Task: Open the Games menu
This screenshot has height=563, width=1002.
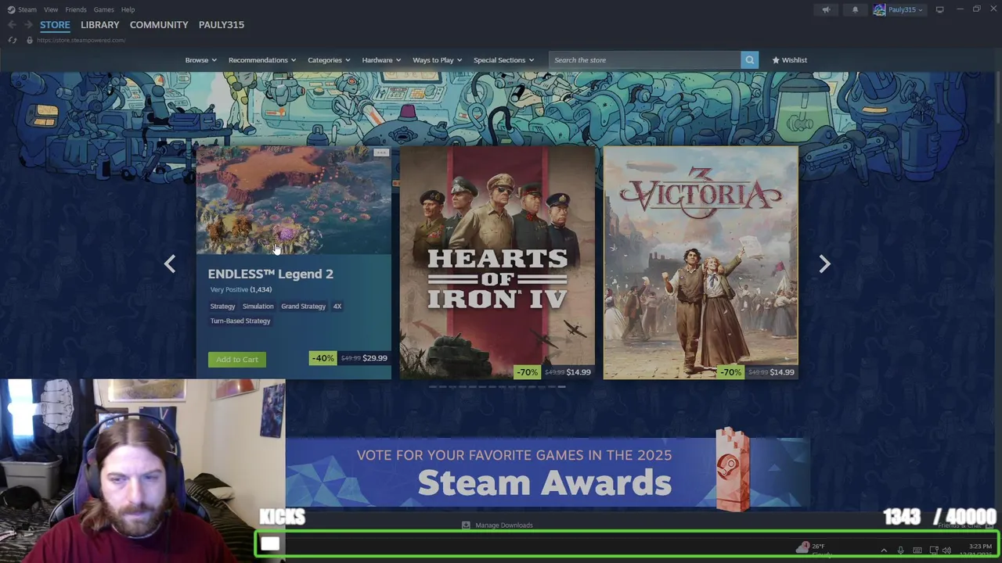Action: click(x=103, y=9)
